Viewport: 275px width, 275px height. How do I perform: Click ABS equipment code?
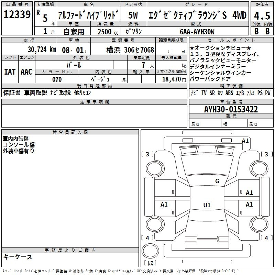point(229,93)
